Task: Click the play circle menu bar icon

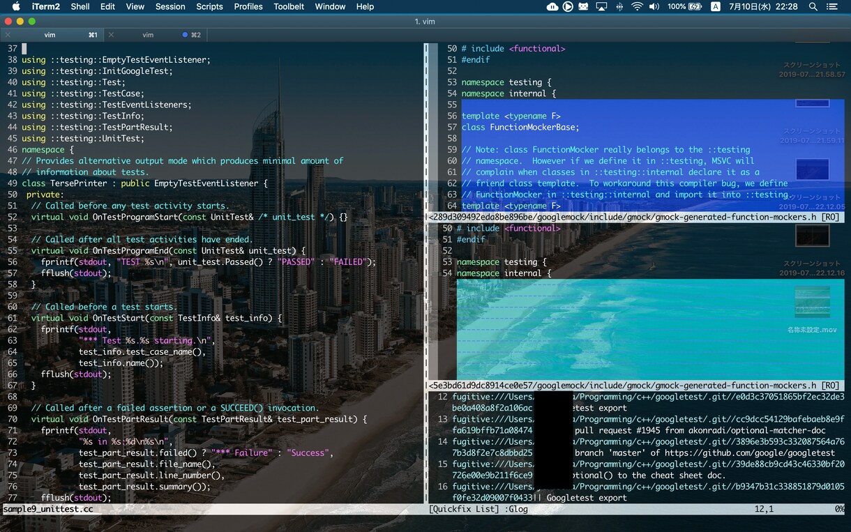Action: (568, 6)
